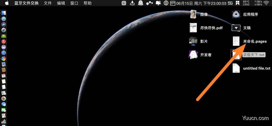Click the display mirroring menu bar icon
This screenshot has width=272, height=126.
point(158,3)
